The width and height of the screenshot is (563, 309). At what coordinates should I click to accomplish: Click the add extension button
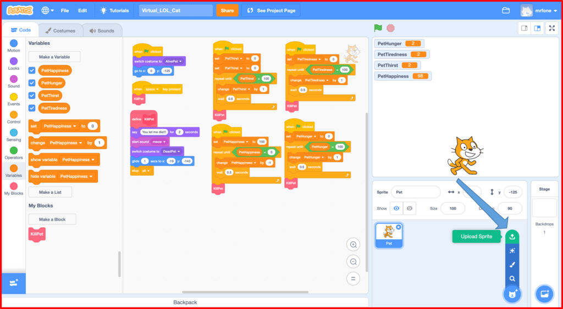(x=14, y=282)
